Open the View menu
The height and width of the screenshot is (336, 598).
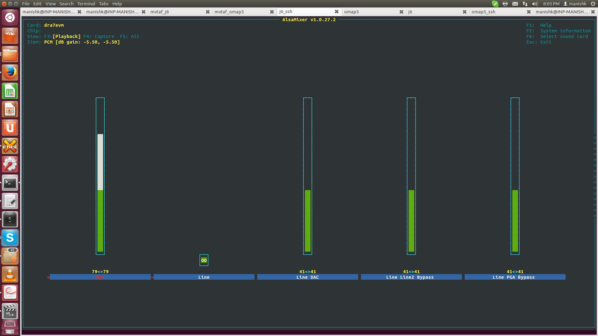tap(50, 4)
